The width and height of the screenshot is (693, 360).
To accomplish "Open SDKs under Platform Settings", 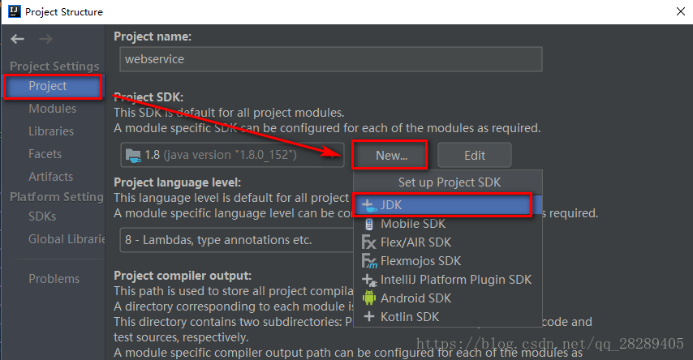I will [x=42, y=216].
